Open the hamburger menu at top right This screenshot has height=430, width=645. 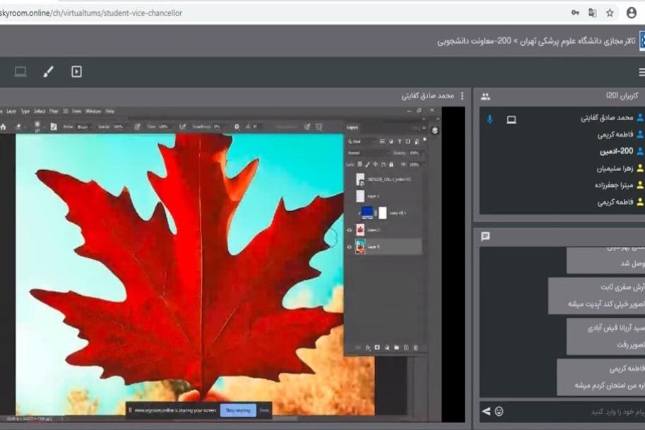pyautogui.click(x=641, y=72)
